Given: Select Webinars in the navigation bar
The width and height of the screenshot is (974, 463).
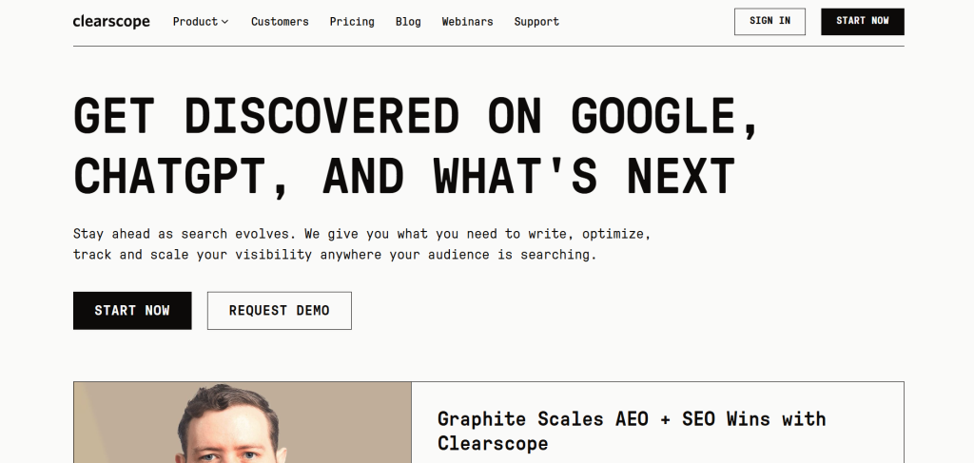Looking at the screenshot, I should (467, 22).
